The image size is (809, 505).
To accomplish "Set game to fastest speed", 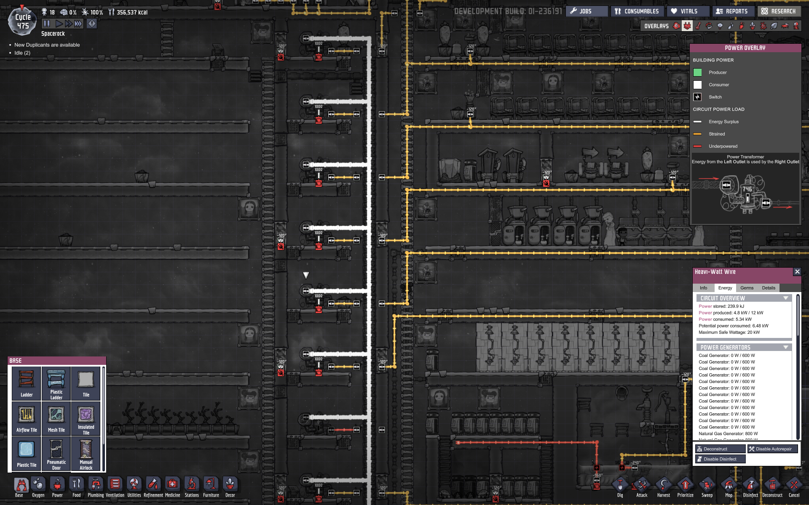I will coord(78,24).
